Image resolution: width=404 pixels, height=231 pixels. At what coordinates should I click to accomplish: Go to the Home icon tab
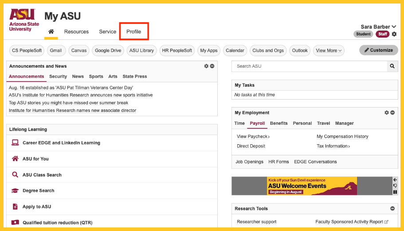(x=51, y=31)
